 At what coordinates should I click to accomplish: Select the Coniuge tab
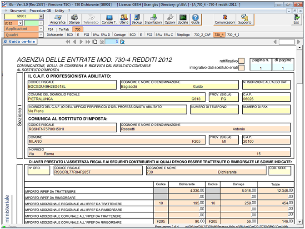point(120,35)
